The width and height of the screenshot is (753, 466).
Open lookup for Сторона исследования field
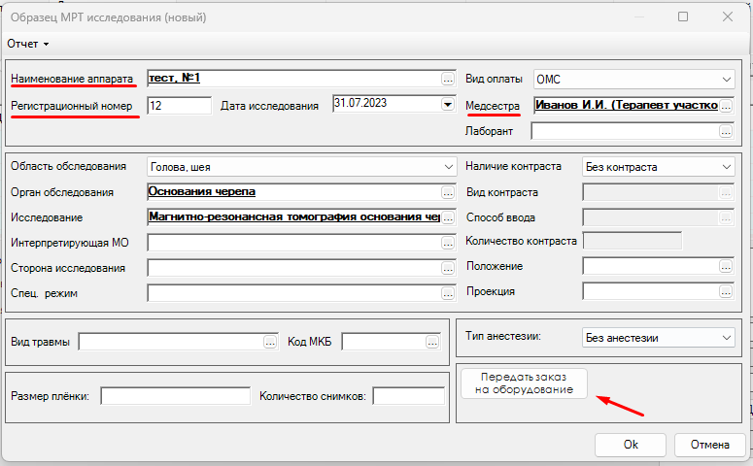(x=448, y=268)
